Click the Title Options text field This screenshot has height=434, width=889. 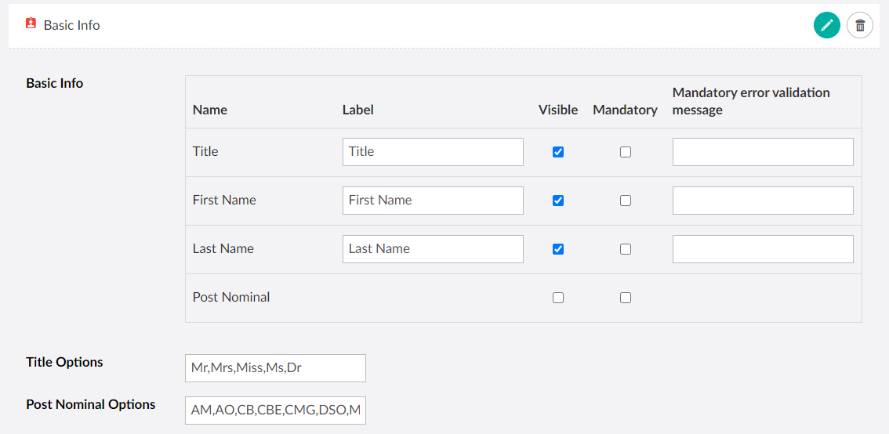[275, 368]
